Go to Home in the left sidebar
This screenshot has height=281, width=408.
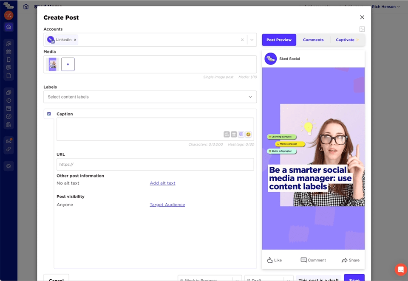point(8,27)
